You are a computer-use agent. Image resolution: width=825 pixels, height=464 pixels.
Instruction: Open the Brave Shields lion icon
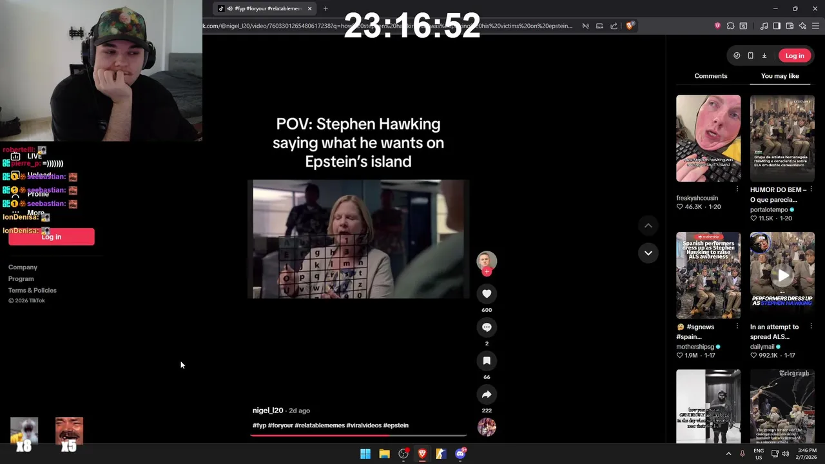tap(630, 26)
